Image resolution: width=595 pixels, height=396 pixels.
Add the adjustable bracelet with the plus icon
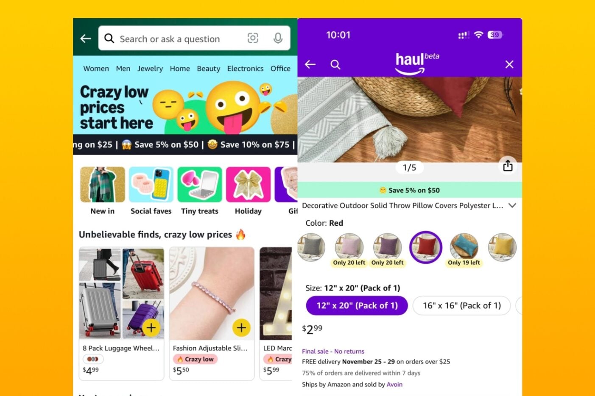point(241,327)
